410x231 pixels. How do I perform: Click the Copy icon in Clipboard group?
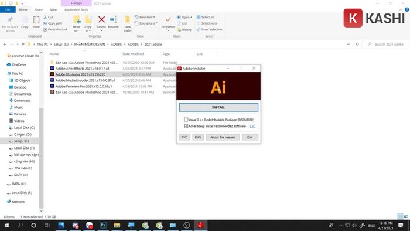25,20
